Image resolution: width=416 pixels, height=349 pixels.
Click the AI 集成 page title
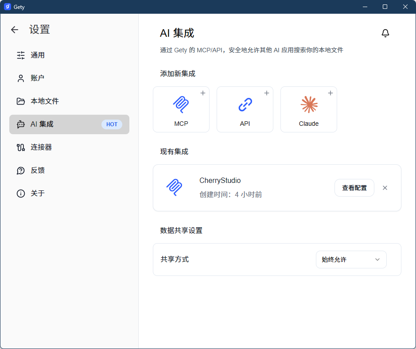pos(177,33)
